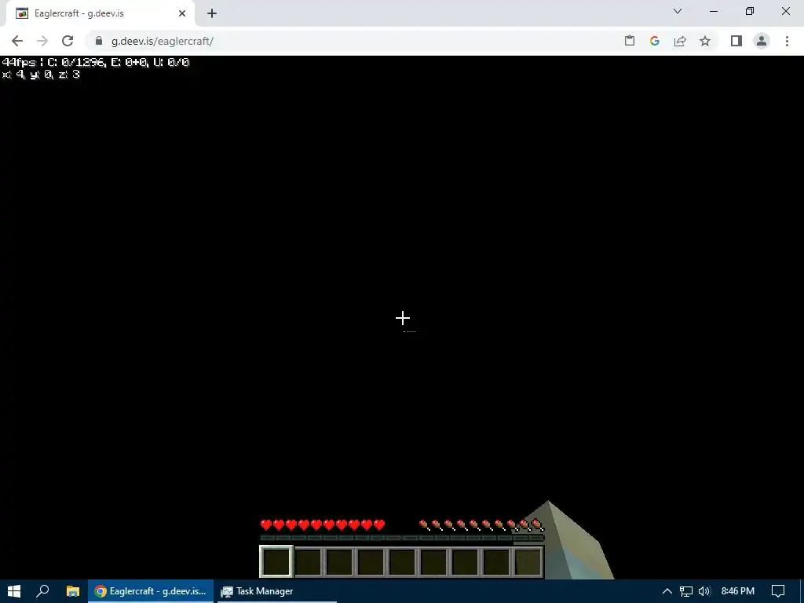Open a new browser tab
Image resolution: width=804 pixels, height=603 pixels.
pos(212,13)
